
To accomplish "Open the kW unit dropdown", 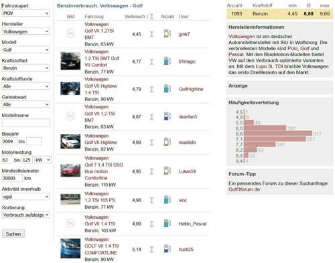I will (43, 160).
